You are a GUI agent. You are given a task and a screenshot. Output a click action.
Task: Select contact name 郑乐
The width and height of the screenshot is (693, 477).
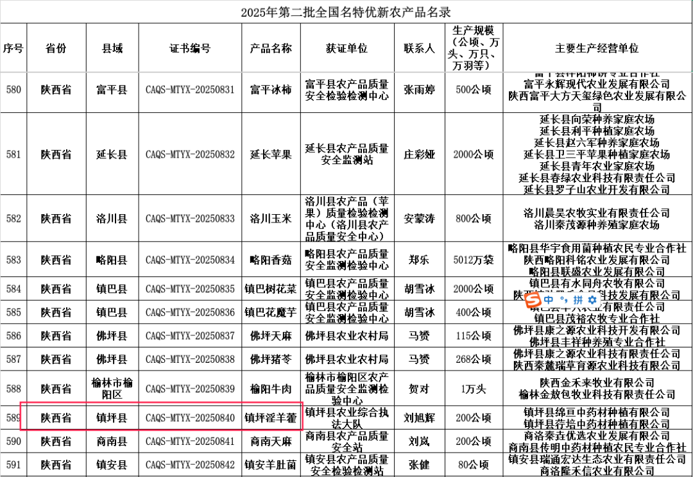click(420, 260)
